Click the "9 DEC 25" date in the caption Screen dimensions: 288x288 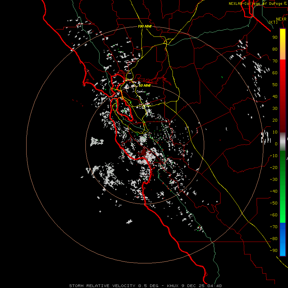click(x=193, y=286)
